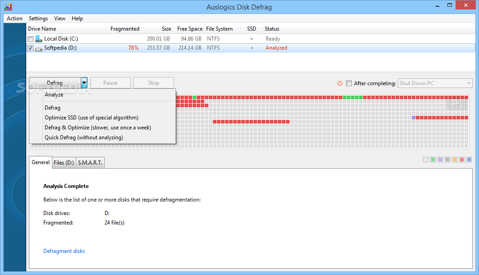
Task: Enable the After completing checkbox
Action: pos(349,83)
